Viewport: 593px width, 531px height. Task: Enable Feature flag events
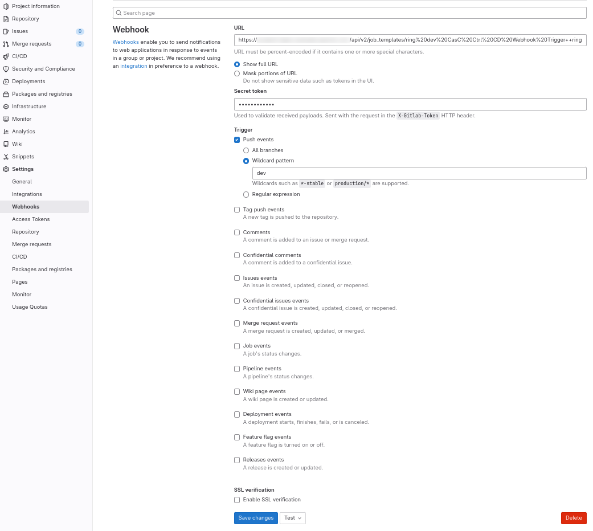coord(237,437)
